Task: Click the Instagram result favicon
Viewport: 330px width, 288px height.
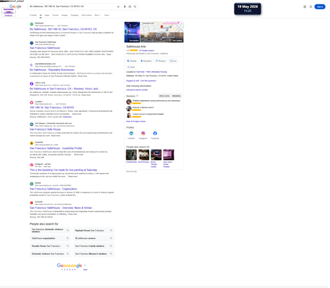Action: click(x=32, y=165)
